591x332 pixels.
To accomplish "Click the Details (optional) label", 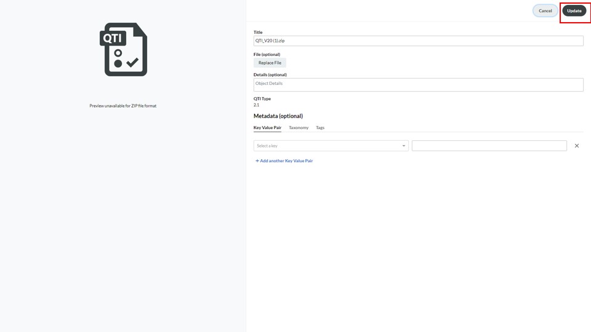I will 270,74.
